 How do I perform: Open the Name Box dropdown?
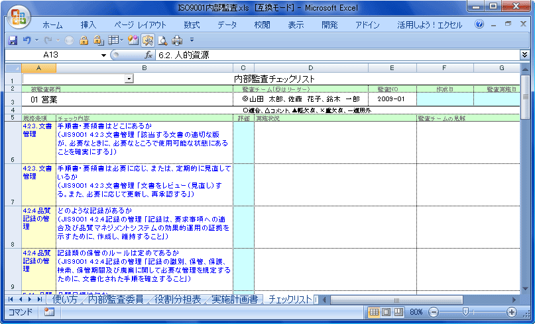[x=103, y=55]
